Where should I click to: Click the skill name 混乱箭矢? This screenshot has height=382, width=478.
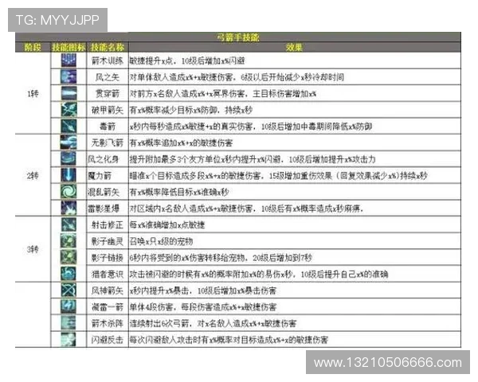[104, 193]
